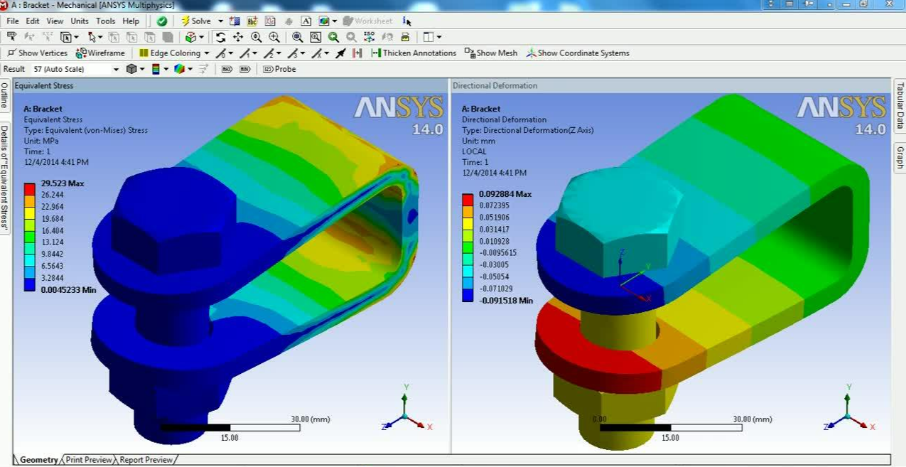Toggle the edge arrow direction icon
The image size is (906, 467).
(x=341, y=53)
